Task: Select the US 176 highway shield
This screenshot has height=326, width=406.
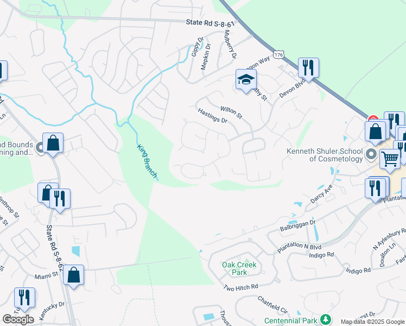Action: tap(278, 55)
